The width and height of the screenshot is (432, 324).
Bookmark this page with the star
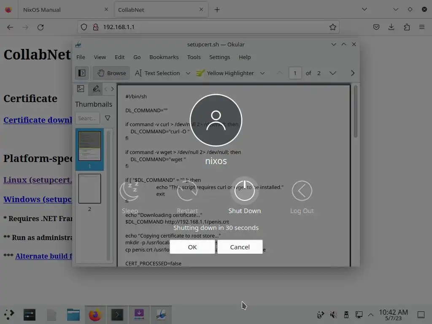pos(332,27)
